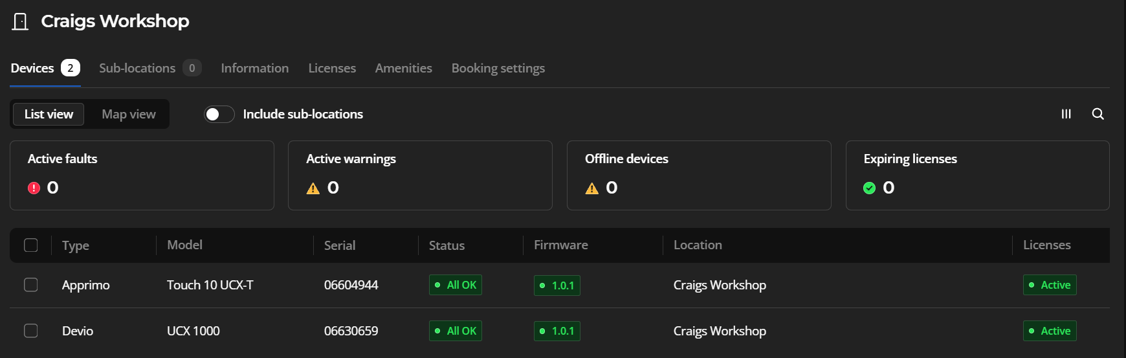Screen dimensions: 1126x358
Task: Click the Active license badge for Devio
Action: (x=1050, y=331)
